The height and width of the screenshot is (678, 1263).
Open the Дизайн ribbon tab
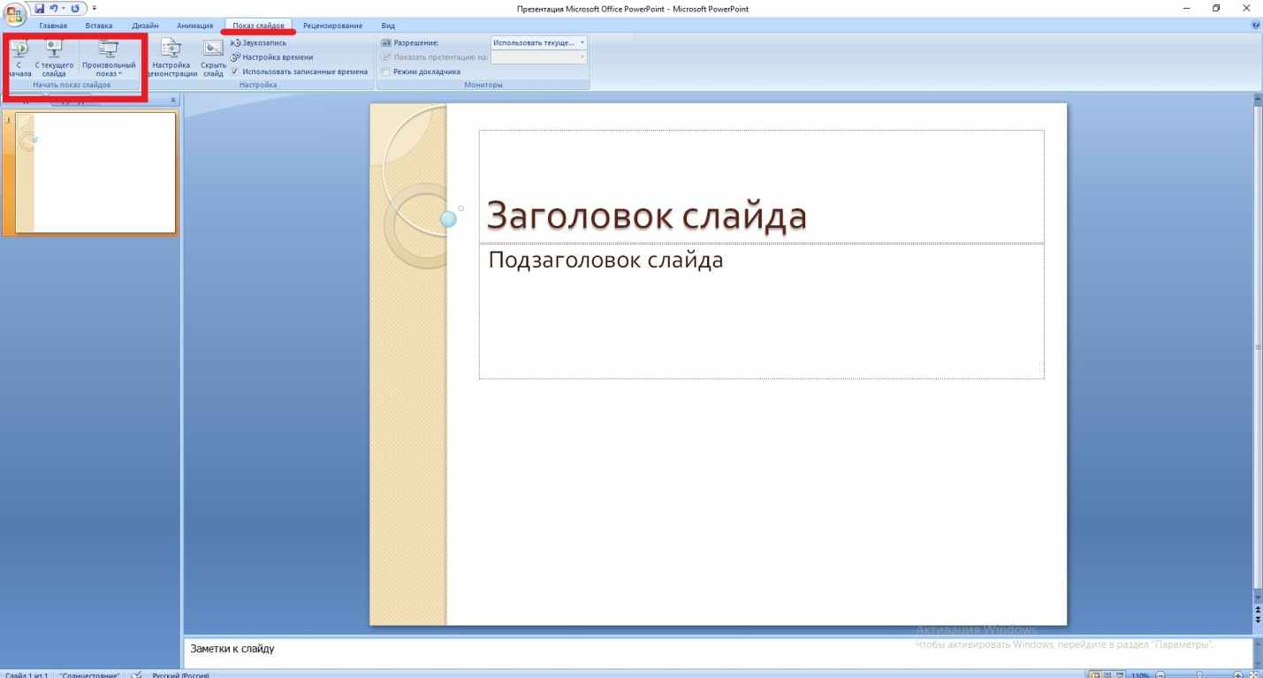[144, 26]
